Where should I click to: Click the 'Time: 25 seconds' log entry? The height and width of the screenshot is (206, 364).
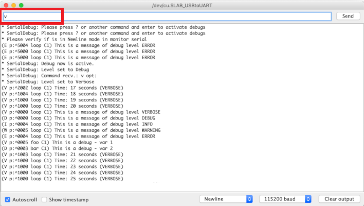62,179
